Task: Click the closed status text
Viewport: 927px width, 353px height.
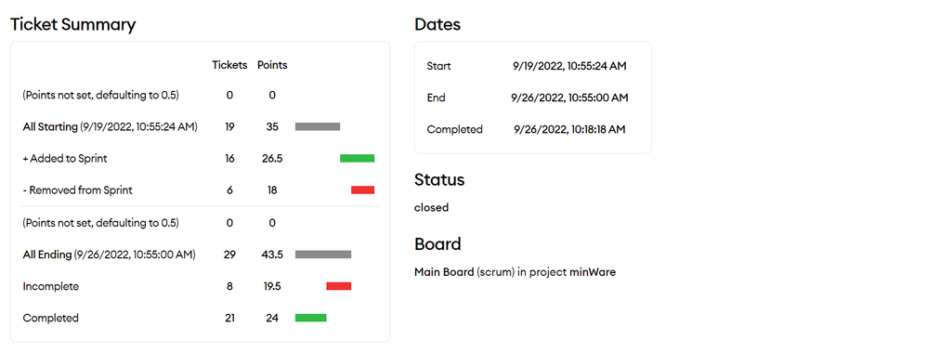Action: [x=432, y=207]
